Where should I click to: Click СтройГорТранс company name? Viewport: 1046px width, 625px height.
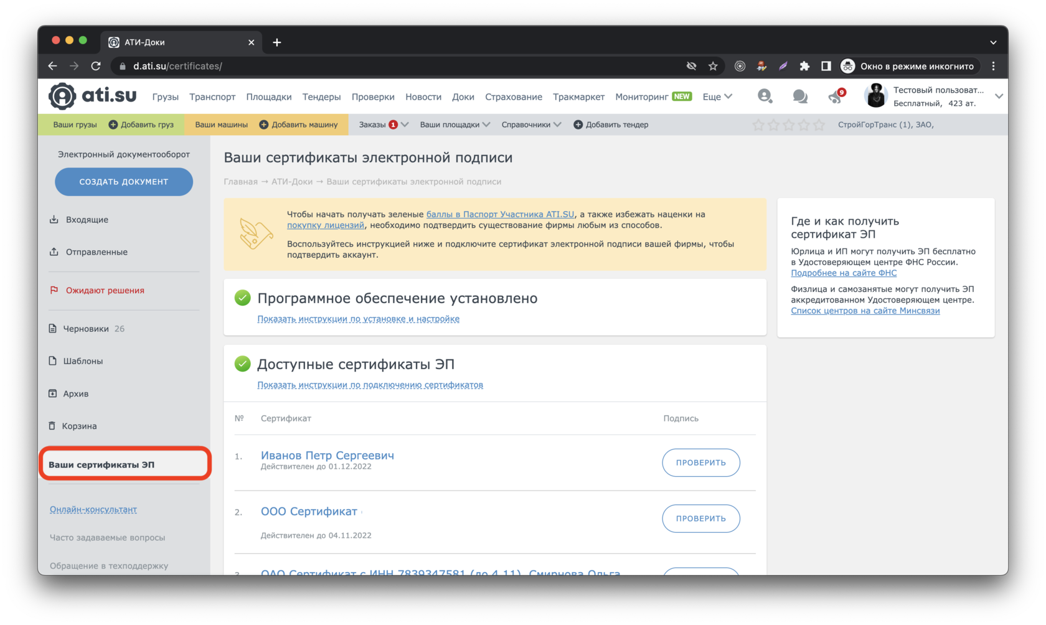coord(885,125)
